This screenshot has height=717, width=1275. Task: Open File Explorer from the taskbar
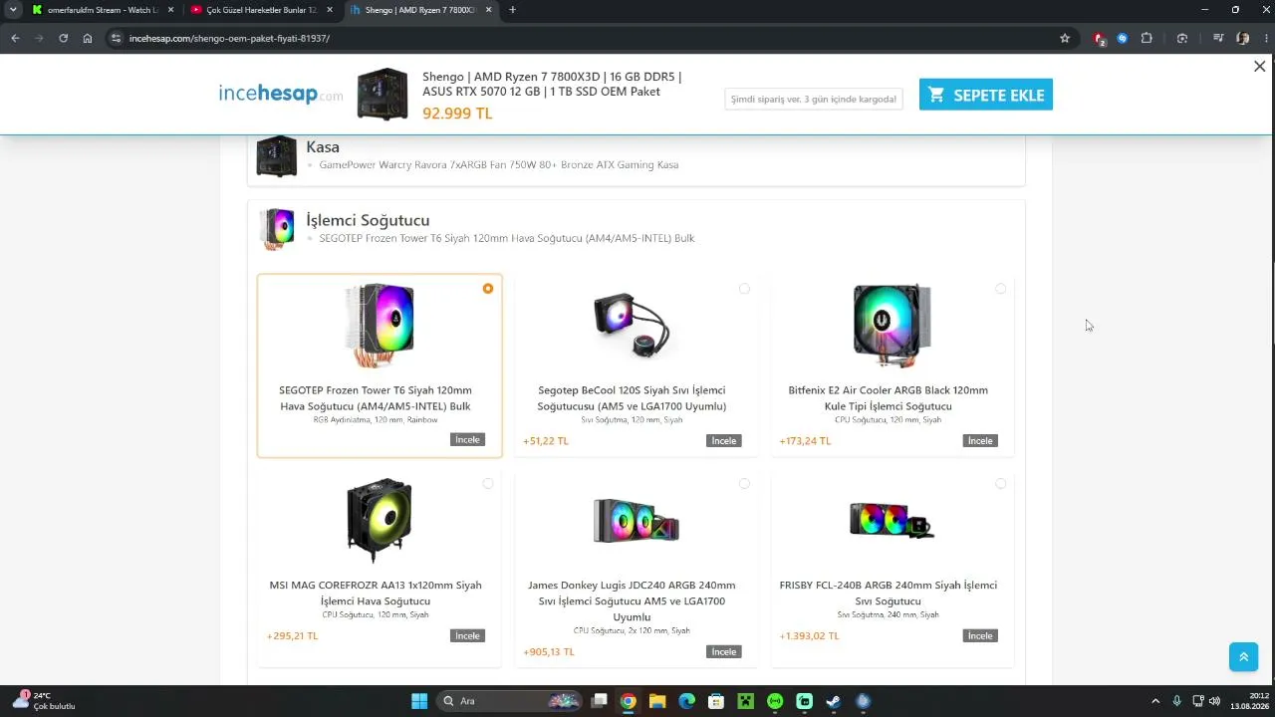[657, 701]
